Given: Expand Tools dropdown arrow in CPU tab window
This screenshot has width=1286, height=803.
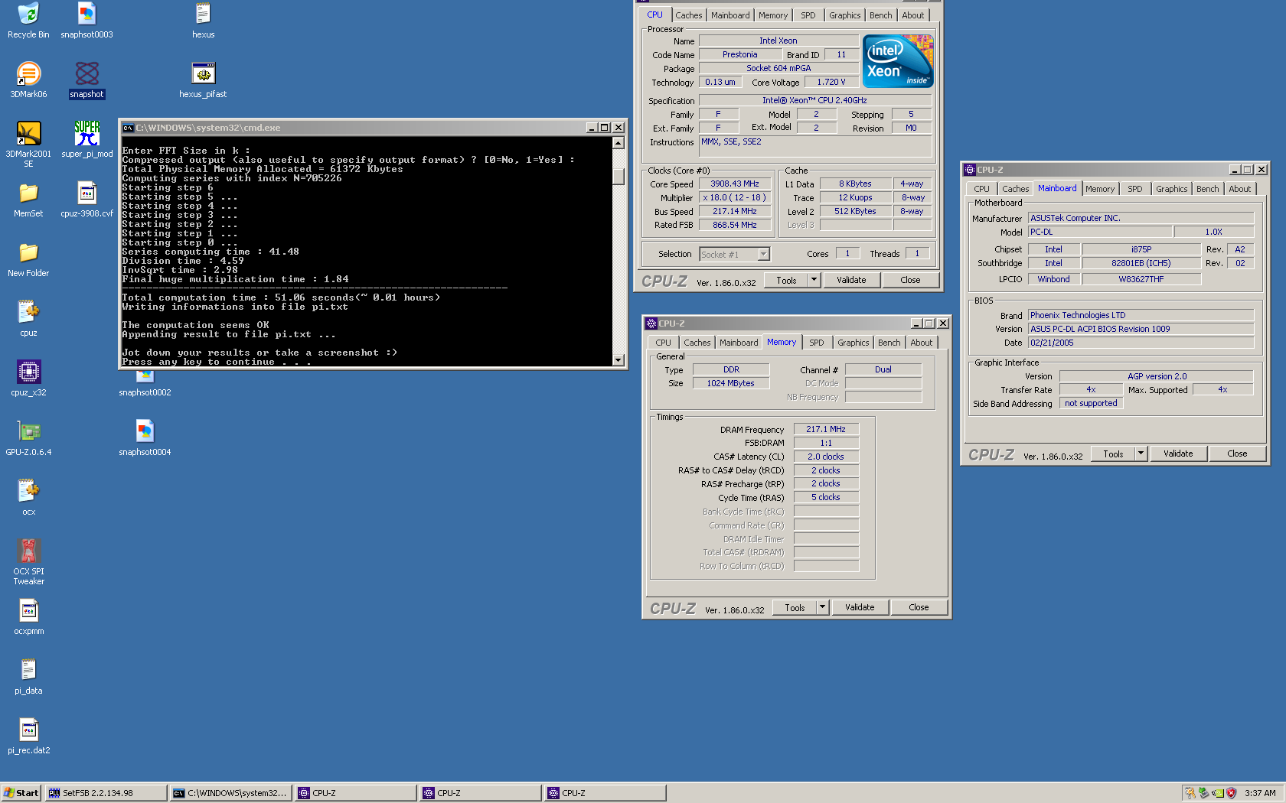Looking at the screenshot, I should pos(814,280).
